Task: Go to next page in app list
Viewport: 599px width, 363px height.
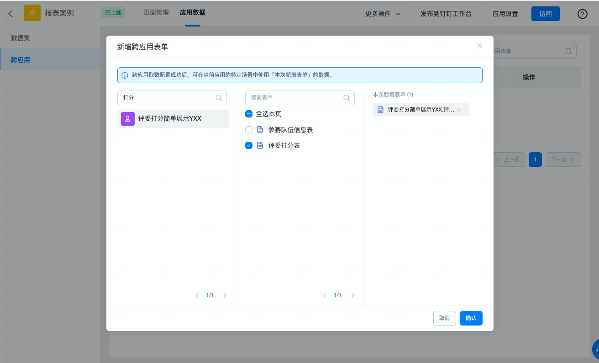Action: point(225,295)
